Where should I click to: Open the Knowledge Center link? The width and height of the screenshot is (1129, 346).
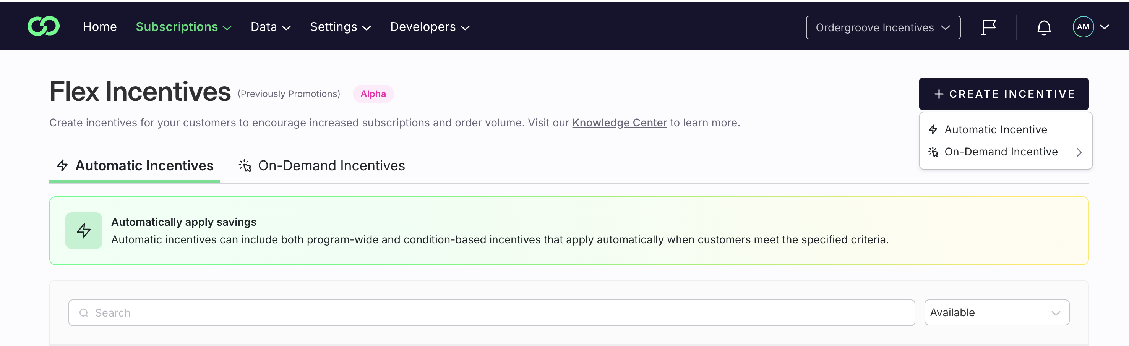619,123
